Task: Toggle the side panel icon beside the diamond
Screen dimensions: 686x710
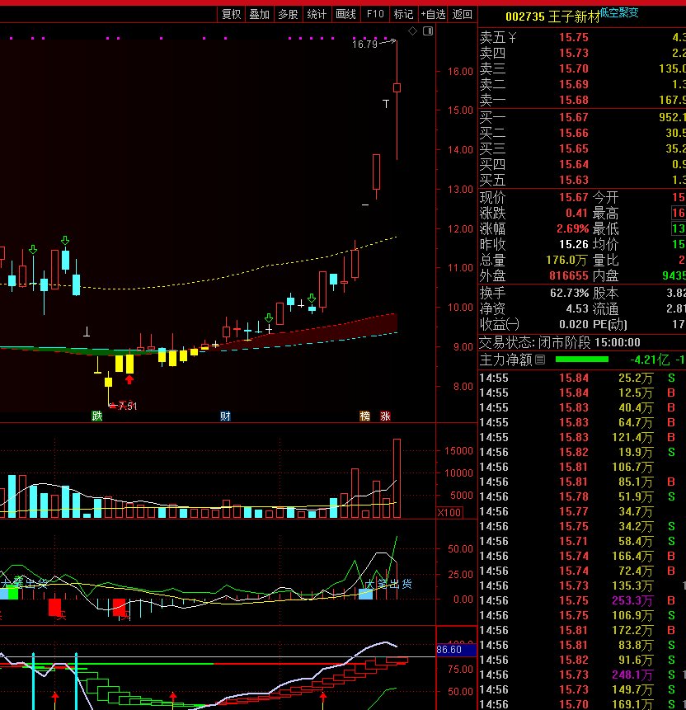Action: click(x=427, y=31)
